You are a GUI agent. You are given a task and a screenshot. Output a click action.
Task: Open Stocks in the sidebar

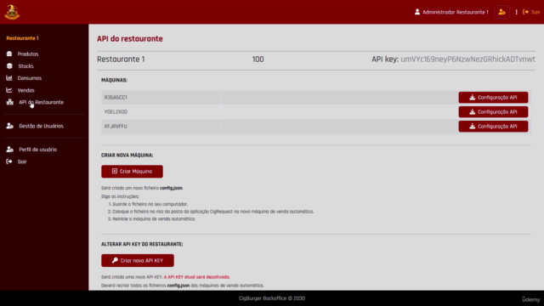point(25,66)
